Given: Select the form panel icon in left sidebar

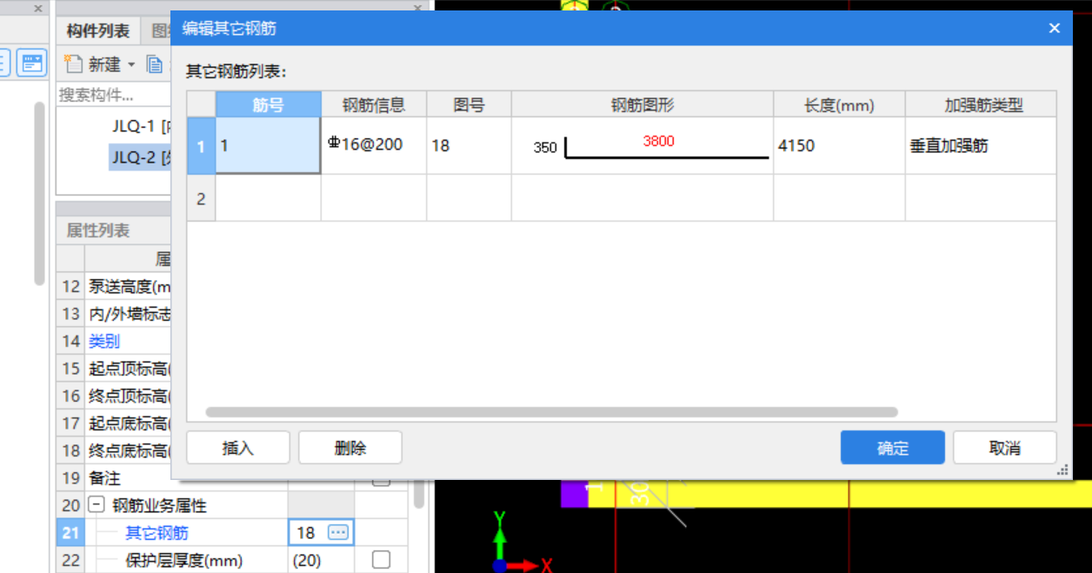Looking at the screenshot, I should coord(31,63).
